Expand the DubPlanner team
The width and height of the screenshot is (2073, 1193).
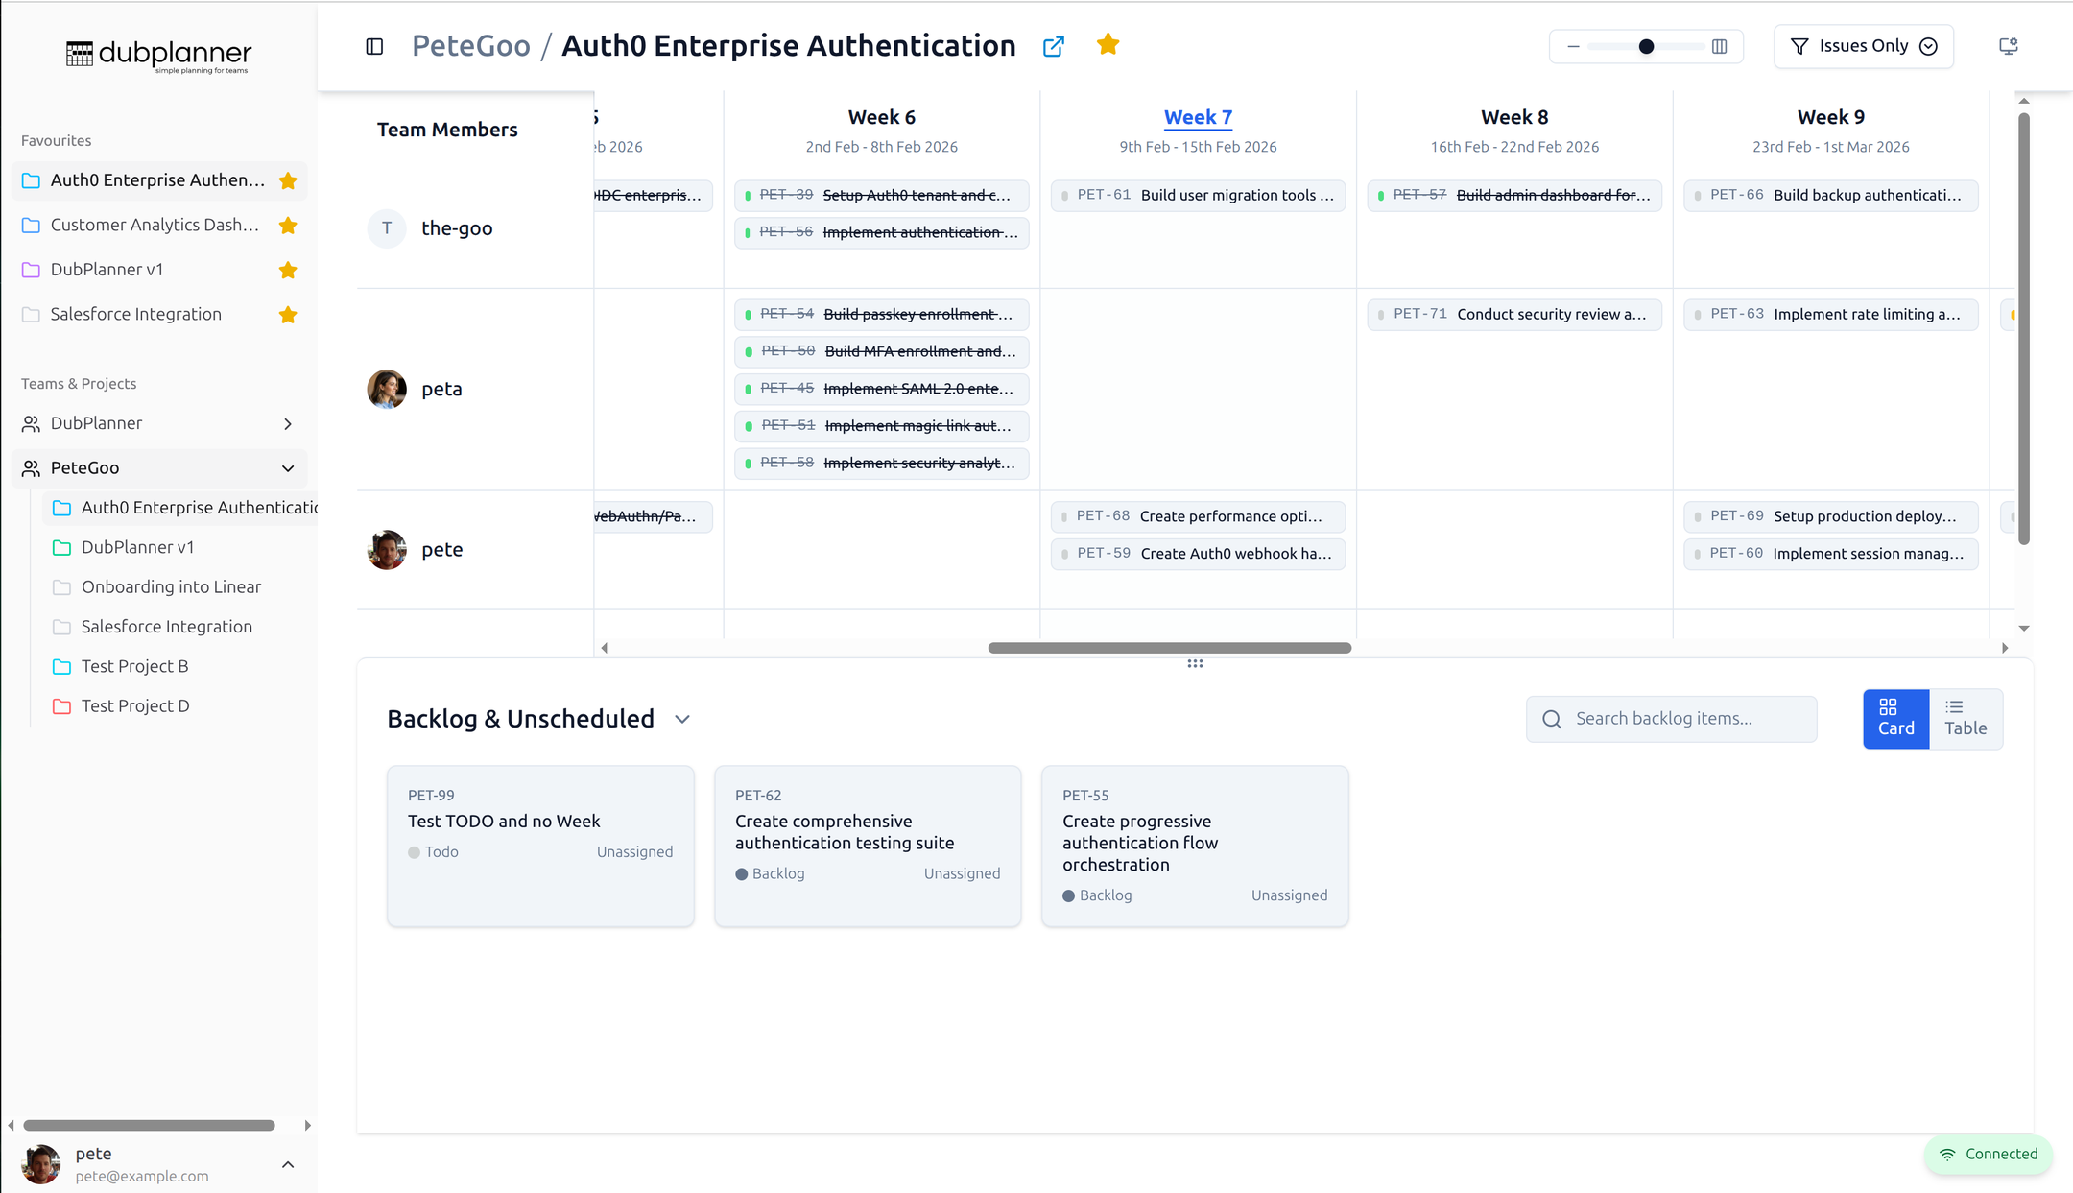288,423
